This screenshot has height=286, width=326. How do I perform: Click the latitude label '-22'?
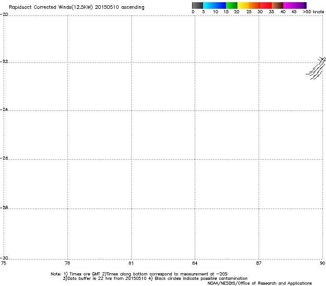(4, 62)
